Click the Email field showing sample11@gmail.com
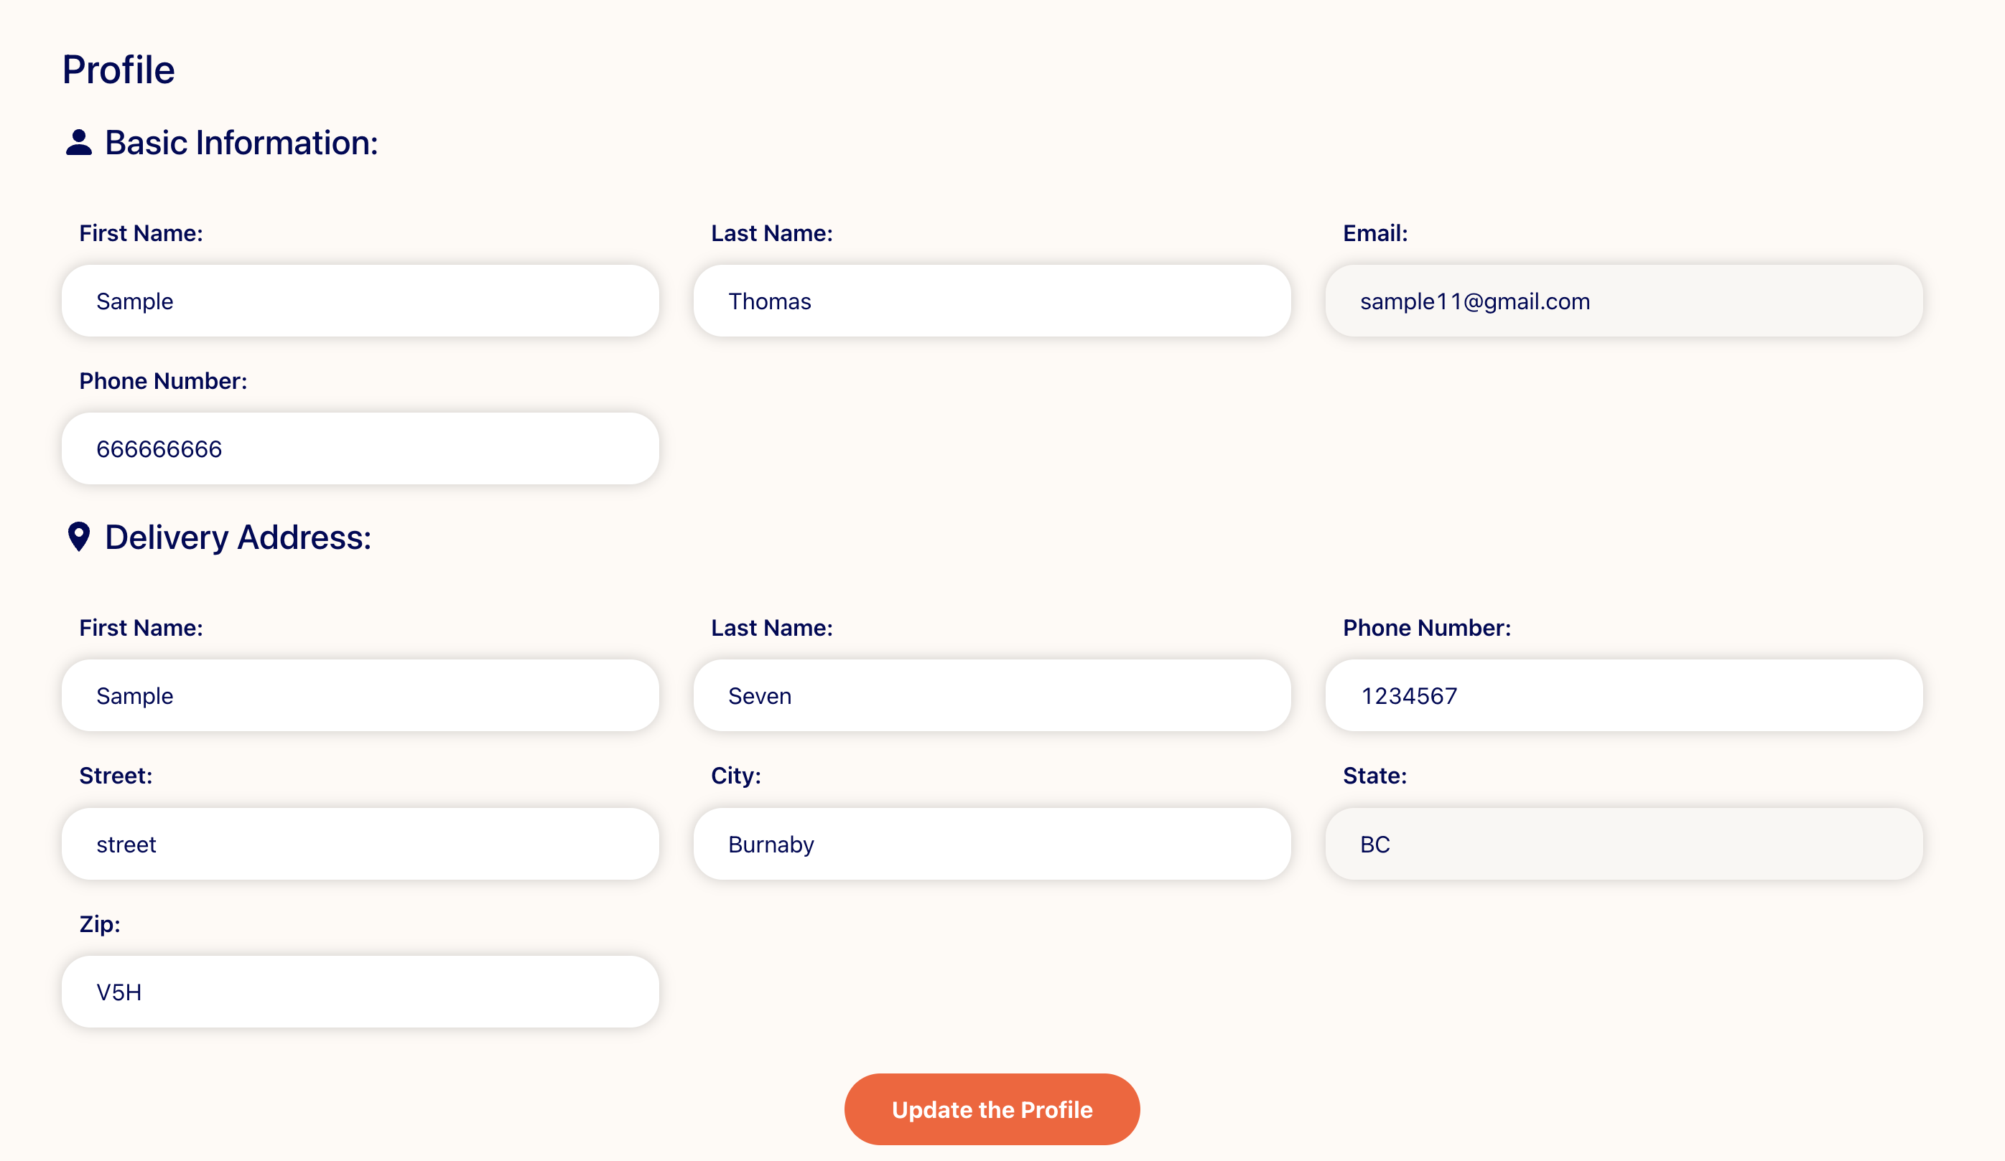The width and height of the screenshot is (2005, 1161). (x=1624, y=301)
